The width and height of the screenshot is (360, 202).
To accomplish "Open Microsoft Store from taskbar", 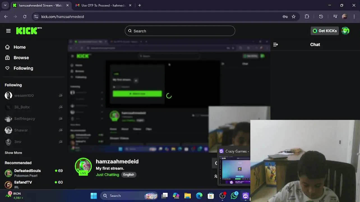I will (x=211, y=196).
